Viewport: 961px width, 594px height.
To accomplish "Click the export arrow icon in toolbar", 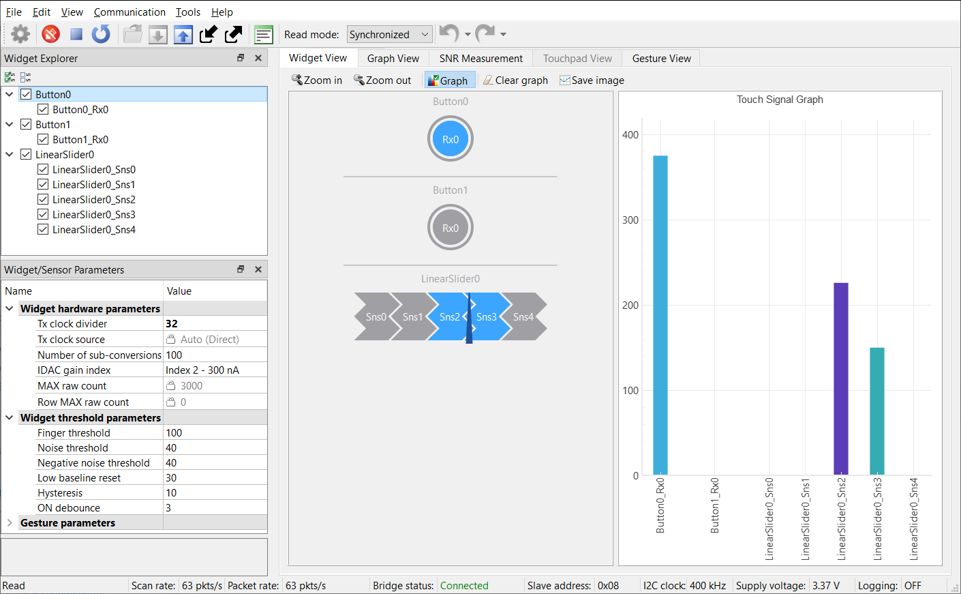I will click(233, 34).
